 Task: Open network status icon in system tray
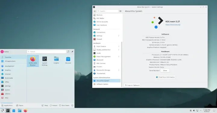click(x=197, y=111)
